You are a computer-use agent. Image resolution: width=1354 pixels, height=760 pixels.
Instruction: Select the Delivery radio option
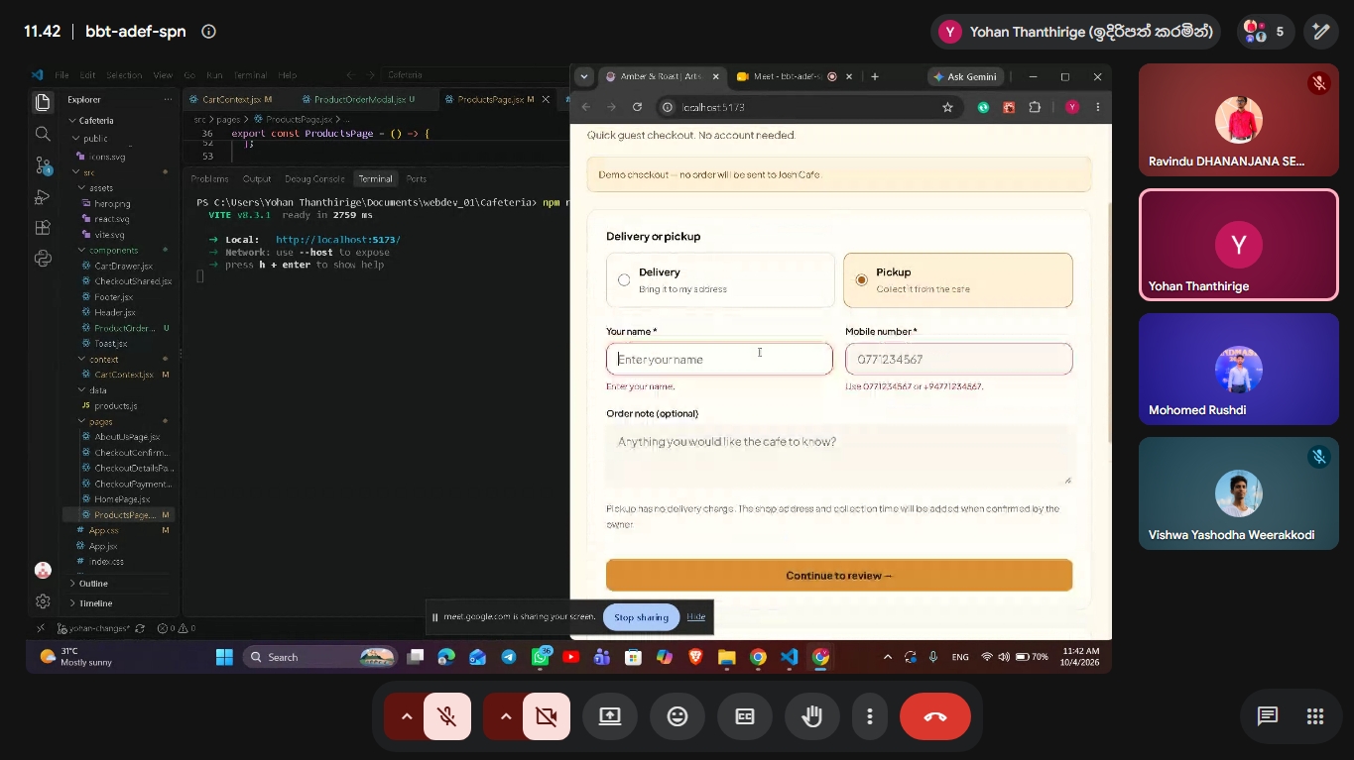click(624, 280)
